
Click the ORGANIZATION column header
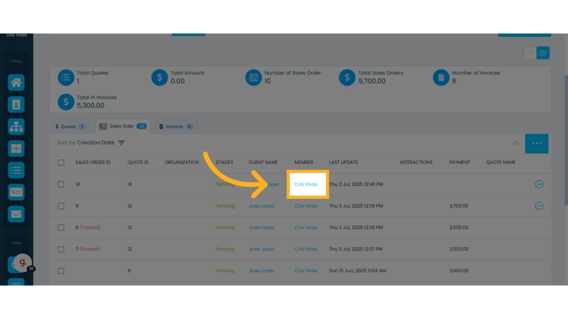pyautogui.click(x=182, y=162)
